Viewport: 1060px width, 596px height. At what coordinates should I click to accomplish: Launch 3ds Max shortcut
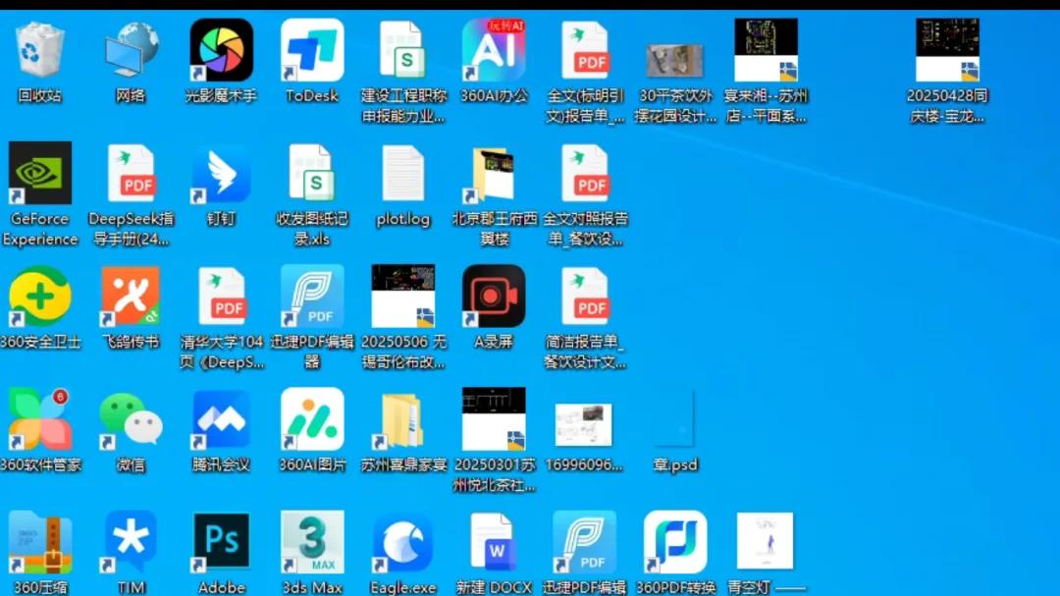click(x=312, y=542)
